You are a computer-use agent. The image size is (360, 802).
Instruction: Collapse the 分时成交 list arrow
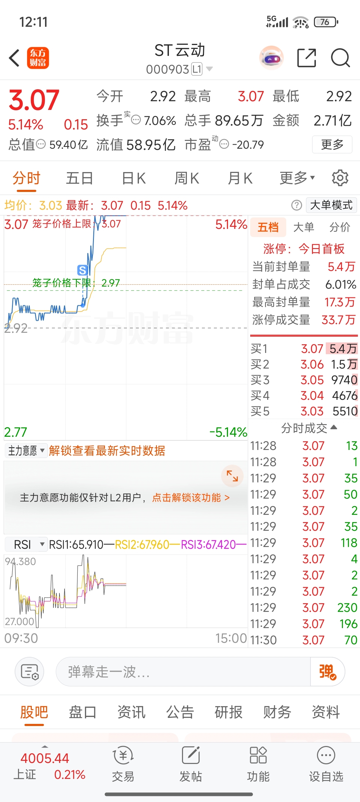click(x=334, y=427)
